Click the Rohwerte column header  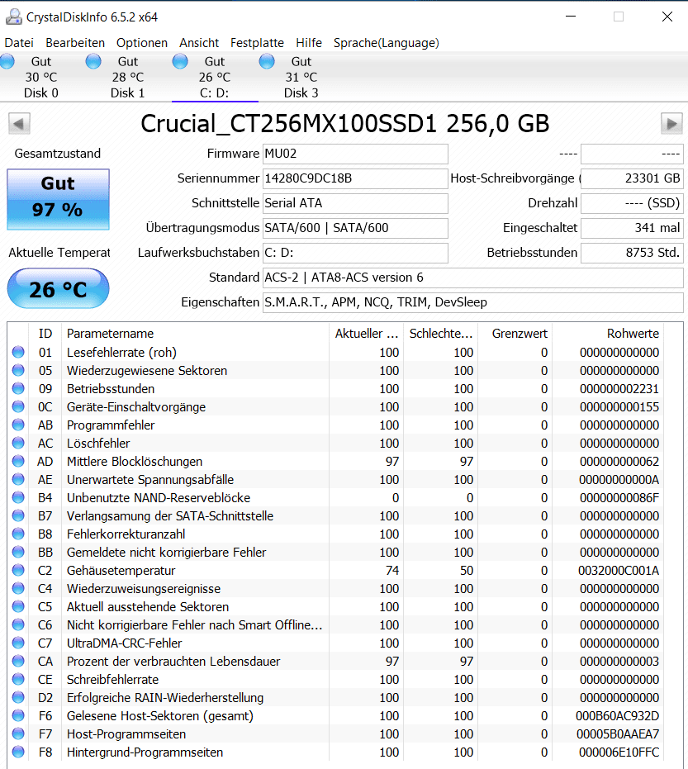click(608, 334)
